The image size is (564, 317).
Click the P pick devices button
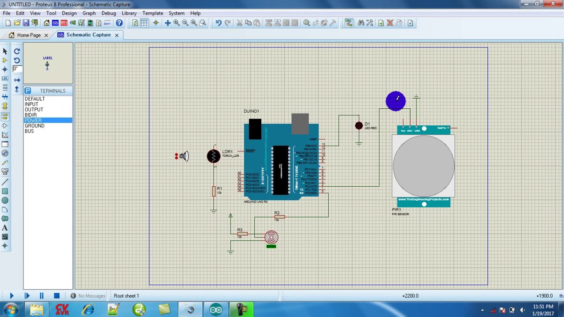(28, 91)
